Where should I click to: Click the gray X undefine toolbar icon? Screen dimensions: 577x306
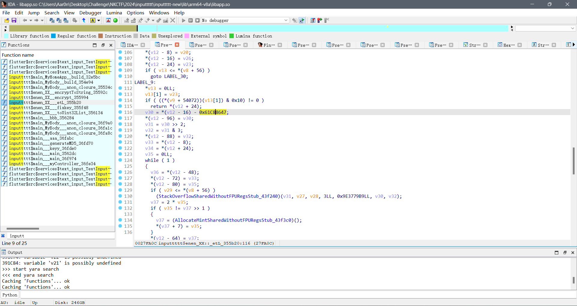click(172, 20)
